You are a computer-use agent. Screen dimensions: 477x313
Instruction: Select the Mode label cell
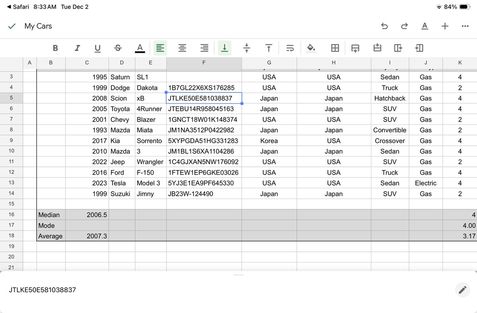pos(51,226)
